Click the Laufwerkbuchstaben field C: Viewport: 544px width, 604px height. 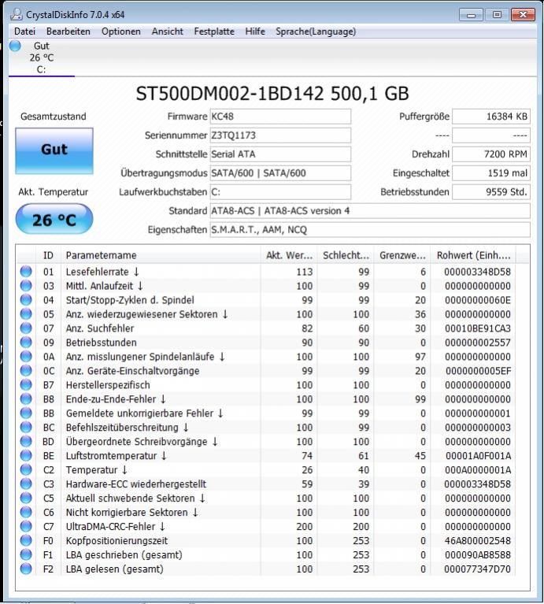click(x=280, y=192)
